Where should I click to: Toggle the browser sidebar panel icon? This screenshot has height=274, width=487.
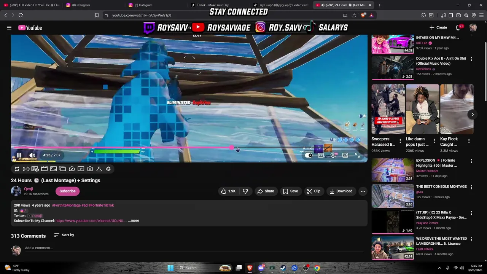tap(451, 15)
